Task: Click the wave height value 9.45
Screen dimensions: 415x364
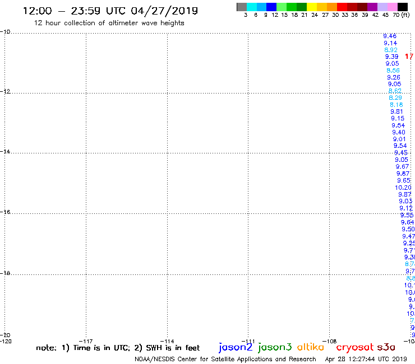Action: [x=401, y=153]
